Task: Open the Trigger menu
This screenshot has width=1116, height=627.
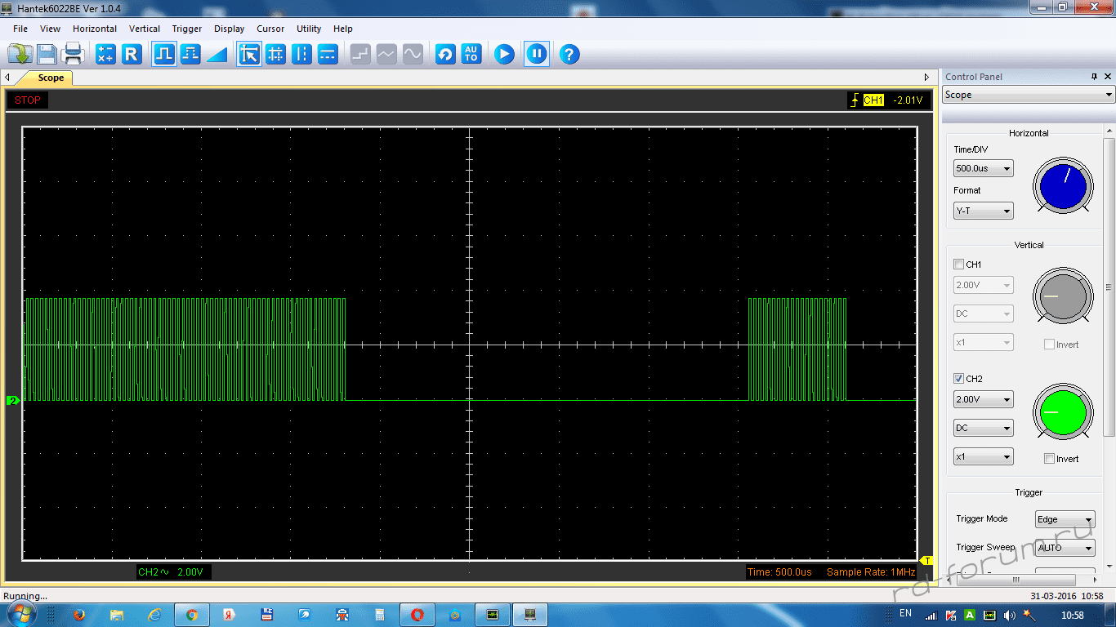Action: 186,29
